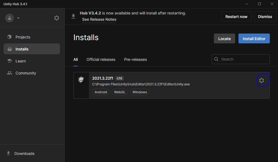Open the Downloads panel
The image size is (278, 162).
tap(24, 154)
